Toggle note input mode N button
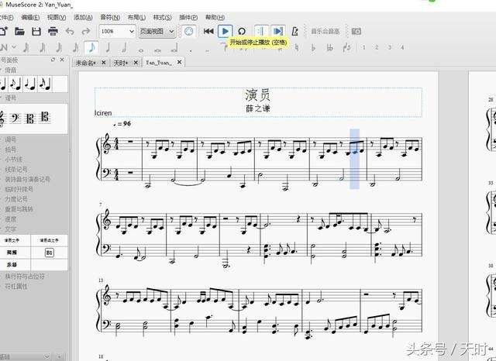 pos(4,48)
